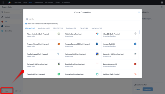Open the Data menu item
This screenshot has height=94, width=165.
point(30,2)
